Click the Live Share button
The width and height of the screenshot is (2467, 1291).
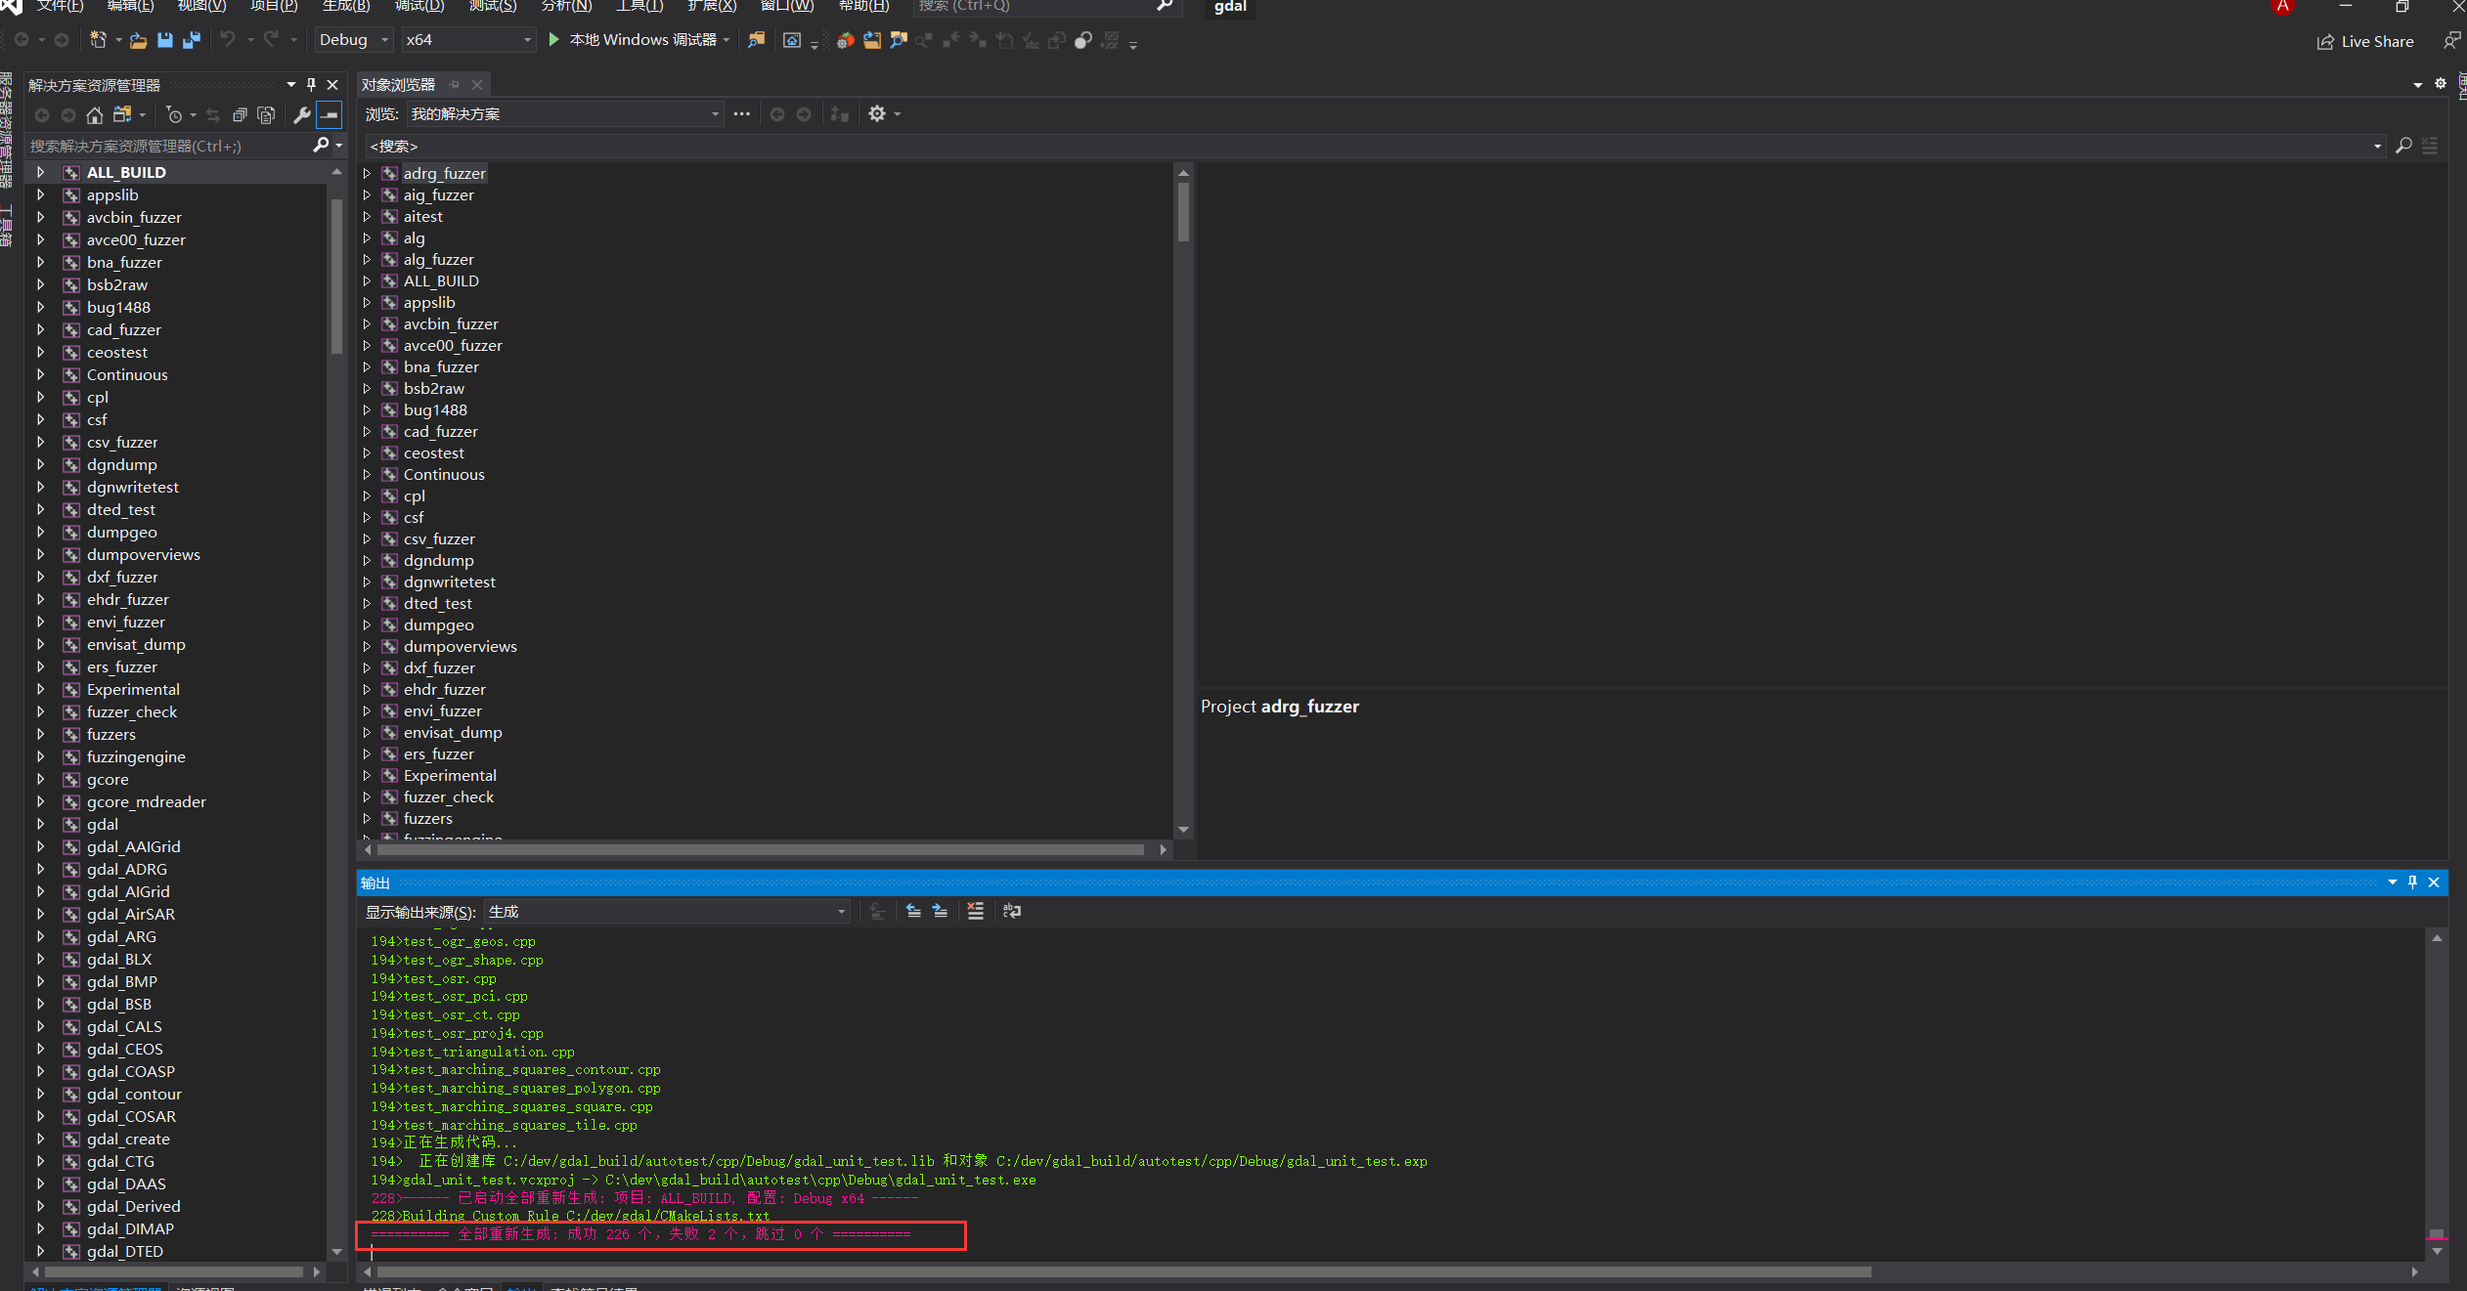click(x=2365, y=41)
